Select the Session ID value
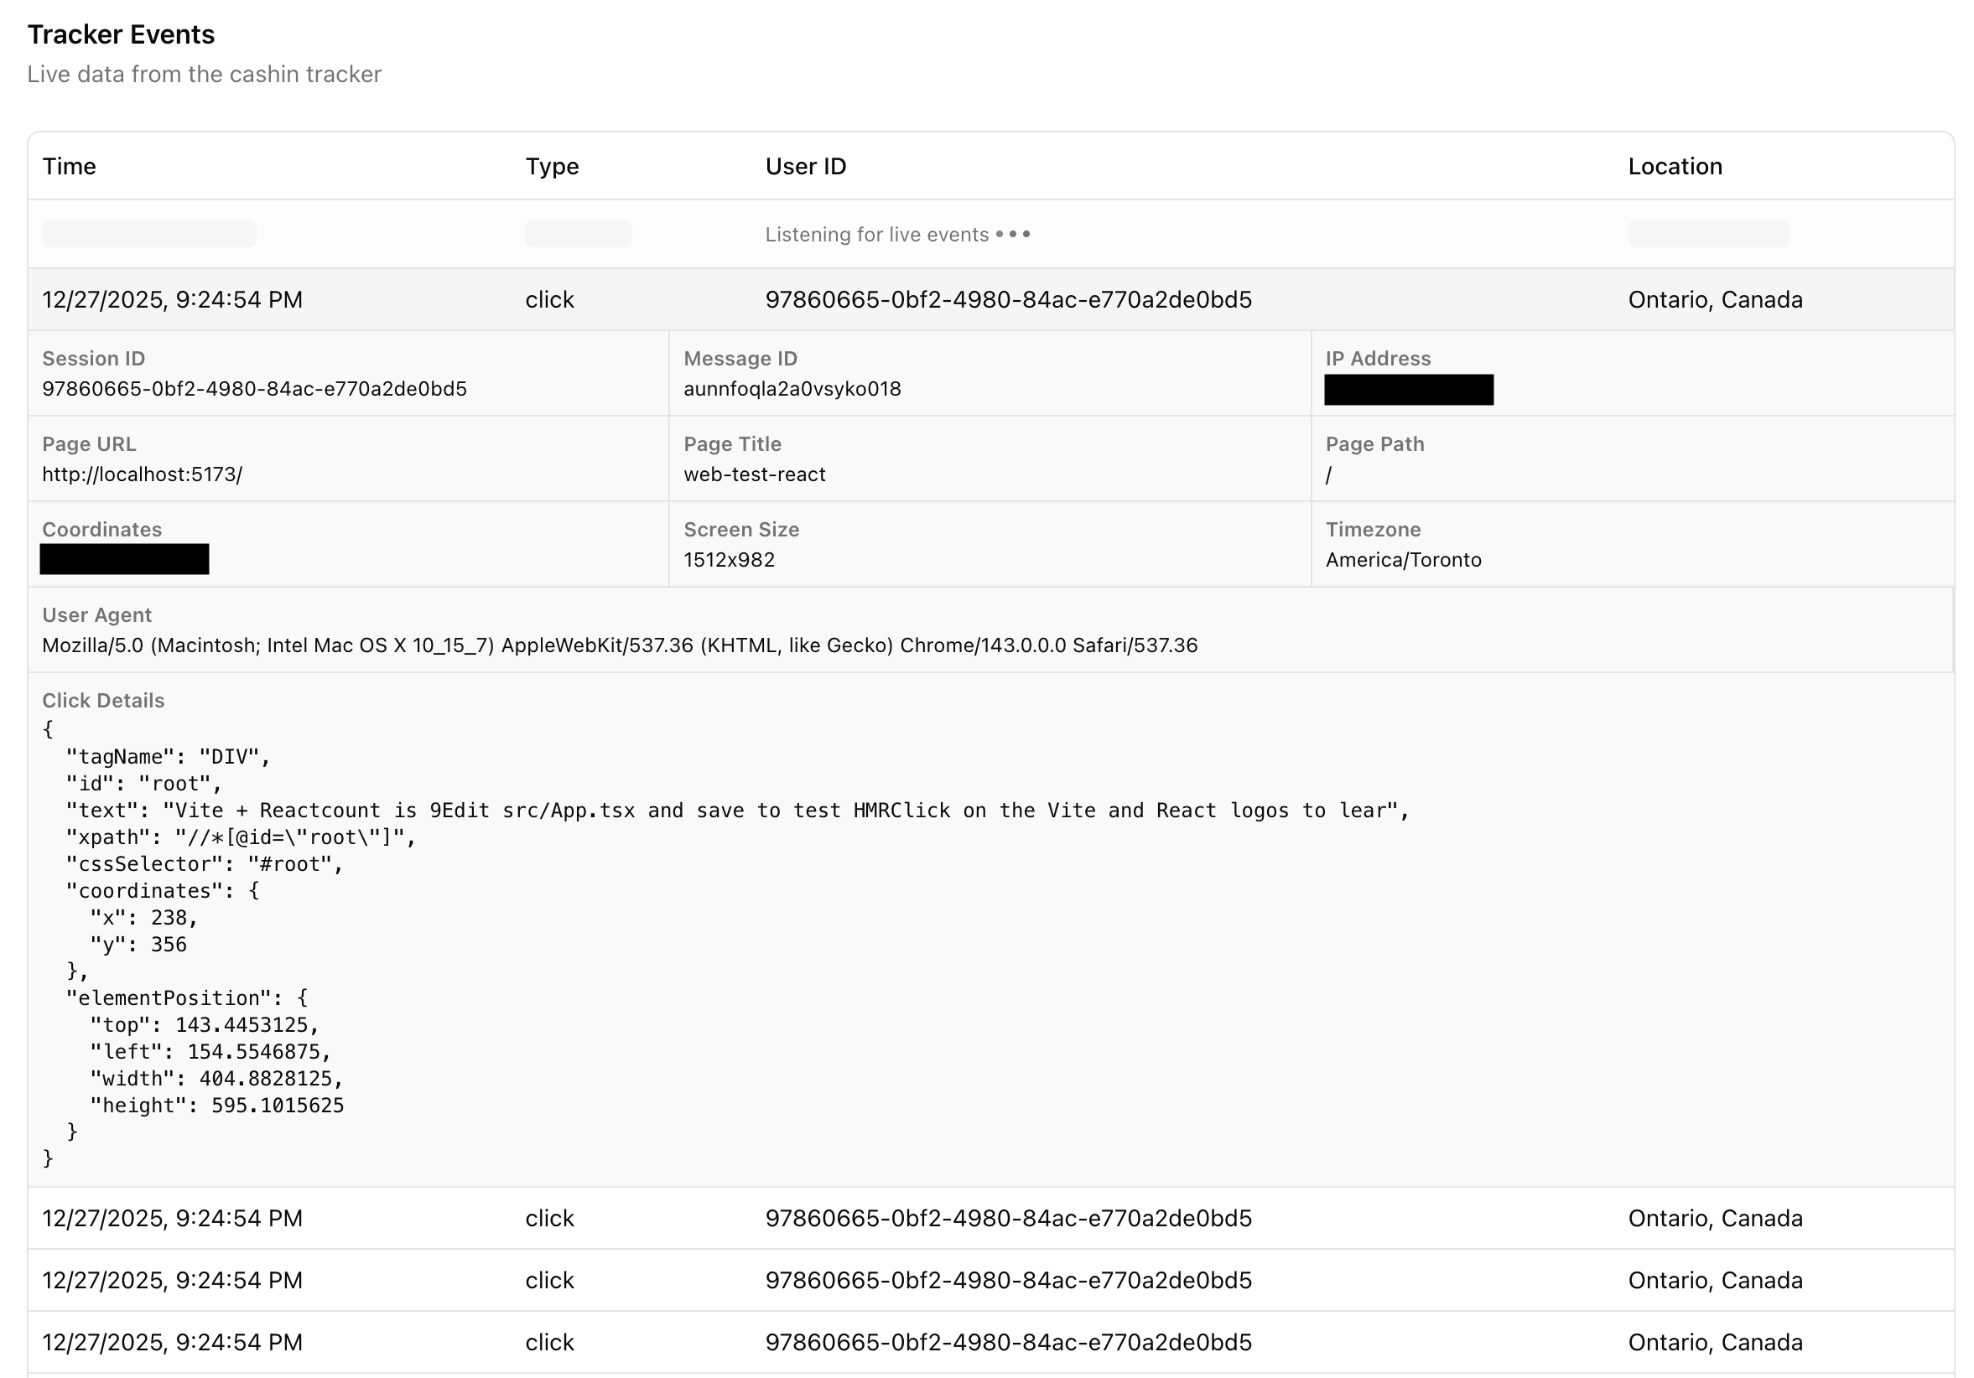The image size is (1974, 1378). click(x=254, y=389)
